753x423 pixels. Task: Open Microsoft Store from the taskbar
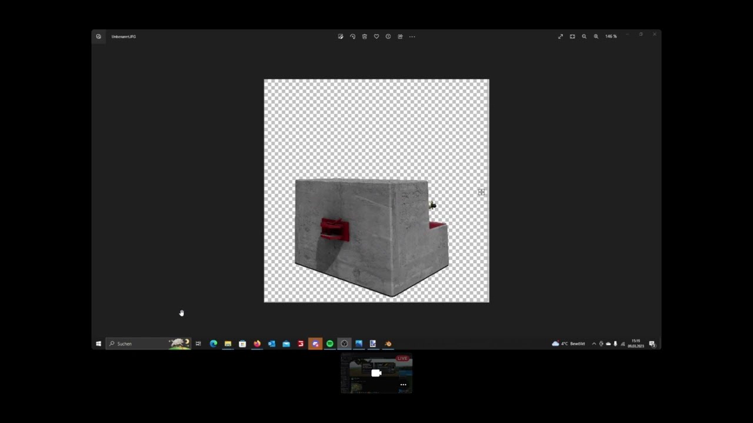click(x=242, y=344)
